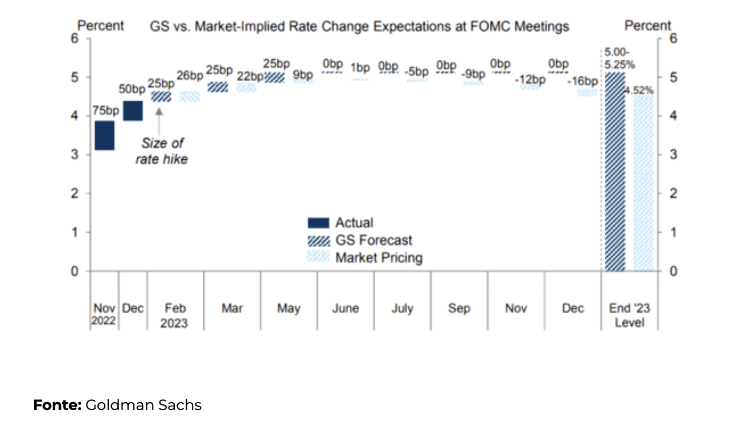Click the "-16bp" December data label

click(583, 81)
